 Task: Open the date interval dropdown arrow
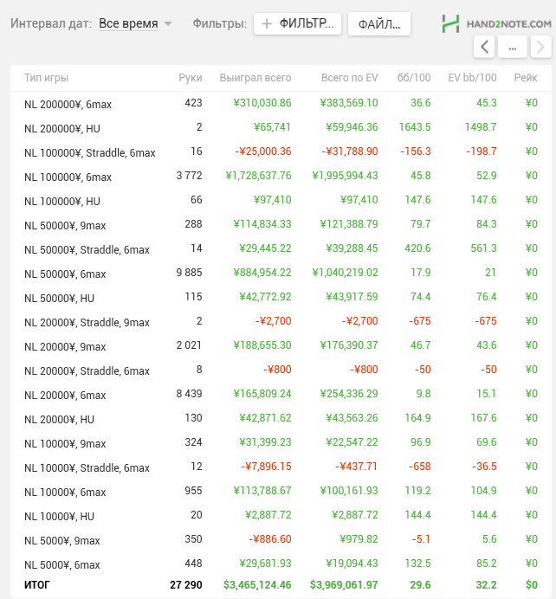(168, 23)
